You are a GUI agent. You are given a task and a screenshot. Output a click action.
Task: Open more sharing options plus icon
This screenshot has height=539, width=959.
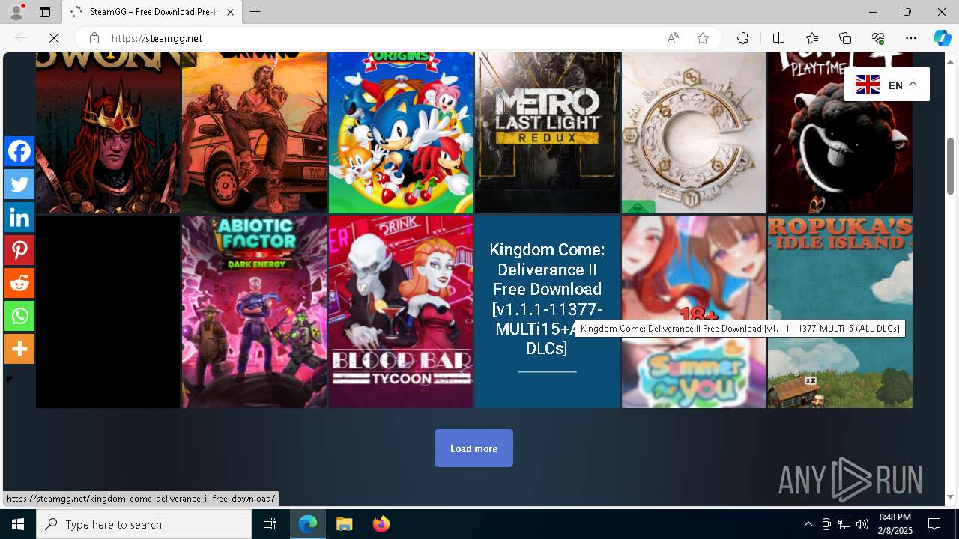tap(19, 349)
